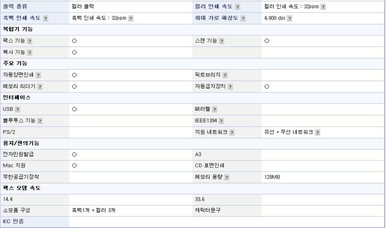Open the help icon after 4,800 dpi
This screenshot has width=386, height=228.
click(x=290, y=19)
